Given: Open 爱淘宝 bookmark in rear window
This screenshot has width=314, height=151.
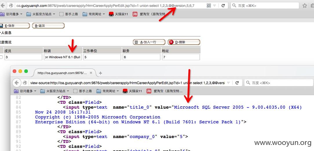Looking at the screenshot, I should pyautogui.click(x=151, y=14).
